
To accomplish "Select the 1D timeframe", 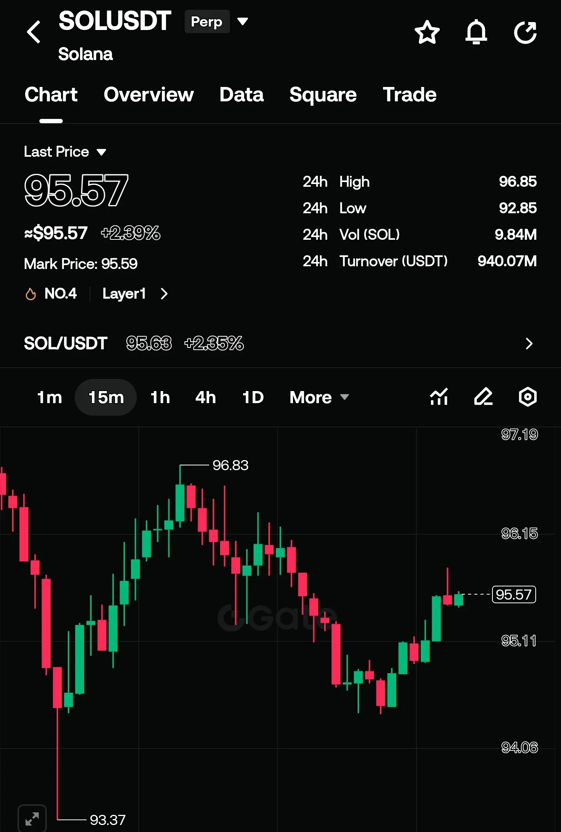I will (253, 397).
